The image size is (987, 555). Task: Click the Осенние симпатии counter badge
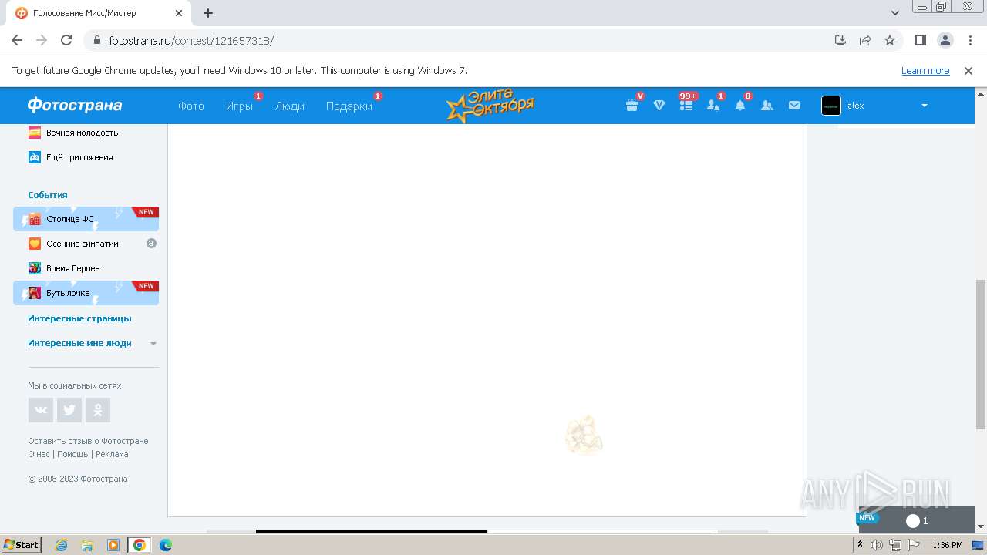(x=151, y=244)
